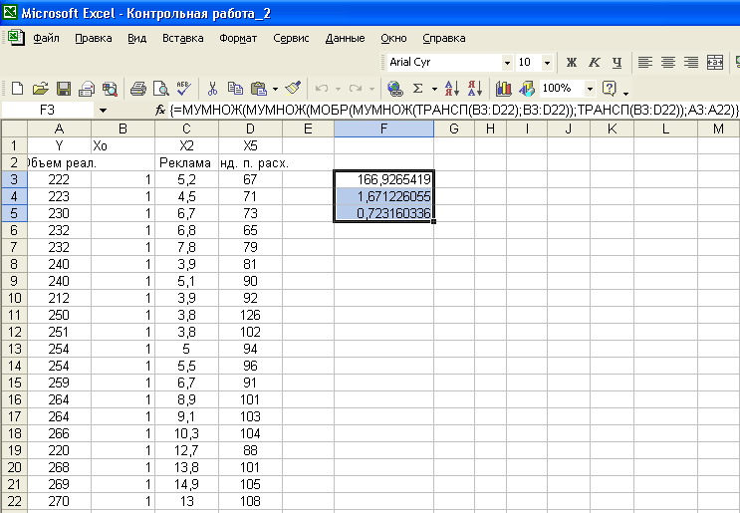Click the New workbook icon
Viewport: 740px width, 513px height.
click(18, 89)
